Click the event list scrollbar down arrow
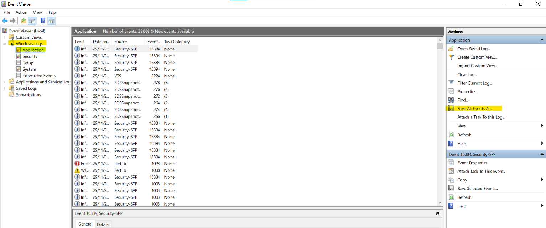Screen dimensions: 546x228 pyautogui.click(x=440, y=202)
